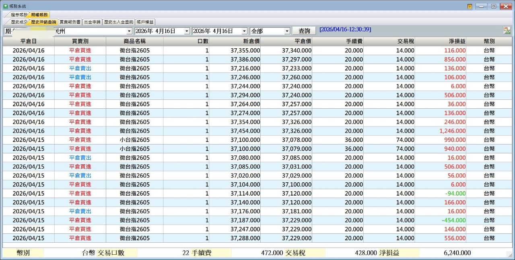The width and height of the screenshot is (515, 260).
Task: Click the orange pin icon in title bar
Action: click(x=470, y=6)
